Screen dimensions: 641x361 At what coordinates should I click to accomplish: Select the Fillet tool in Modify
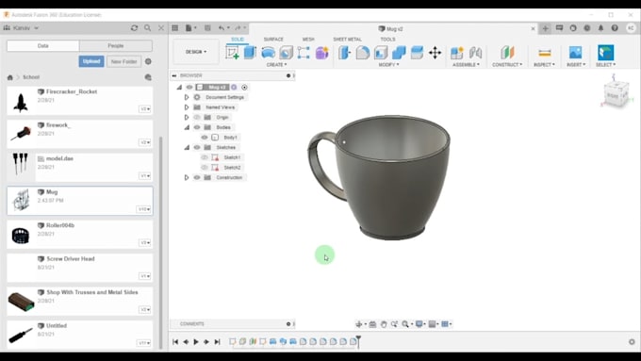(x=363, y=53)
